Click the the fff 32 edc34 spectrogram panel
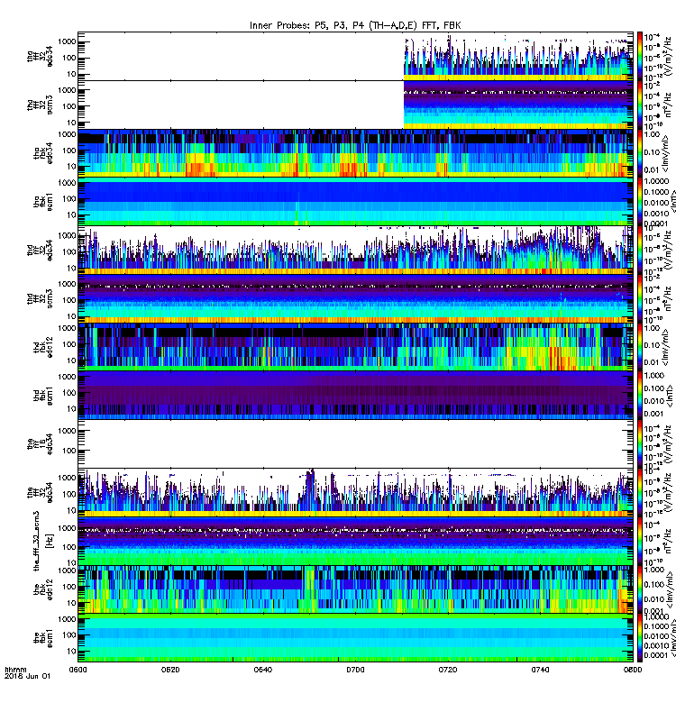This screenshot has height=721, width=676. 355,492
